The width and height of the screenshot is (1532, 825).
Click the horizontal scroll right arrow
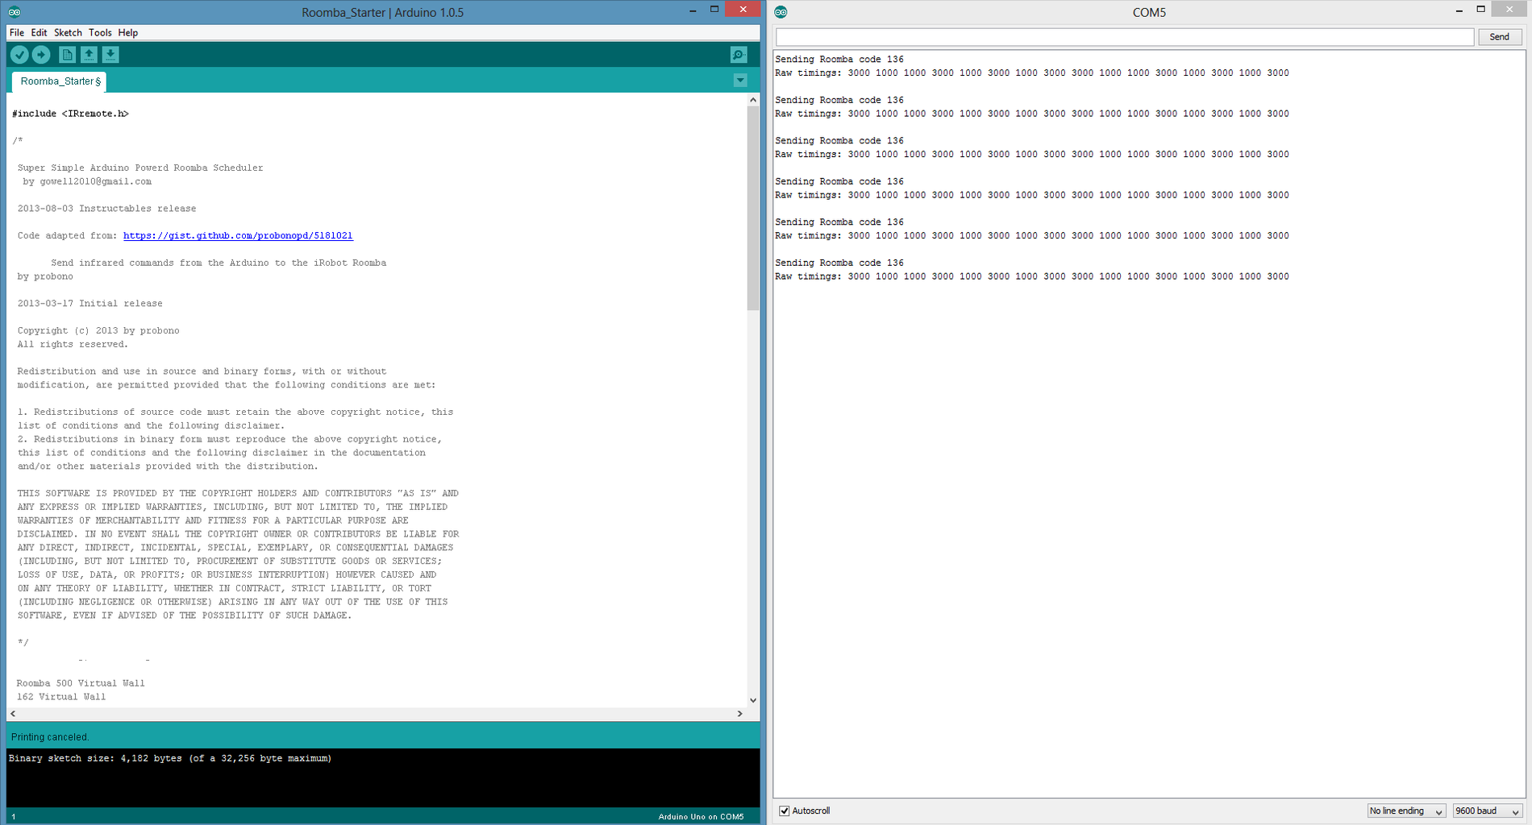[x=740, y=714]
